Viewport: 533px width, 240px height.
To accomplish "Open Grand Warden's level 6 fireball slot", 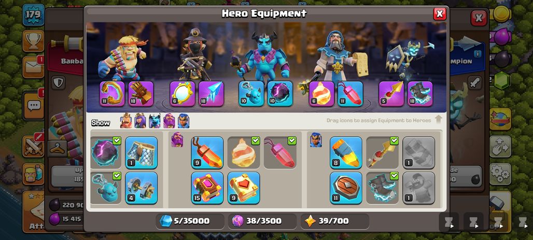I will pyautogui.click(x=321, y=94).
